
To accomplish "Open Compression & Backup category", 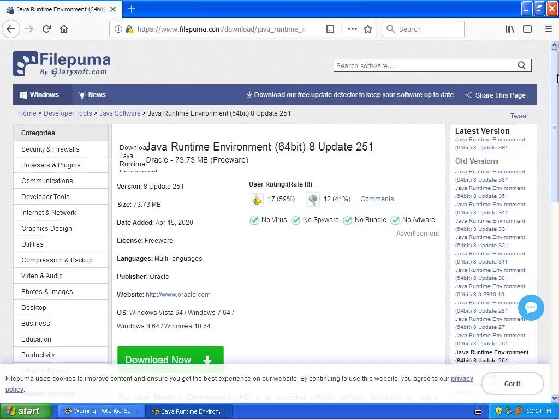I will click(x=61, y=260).
